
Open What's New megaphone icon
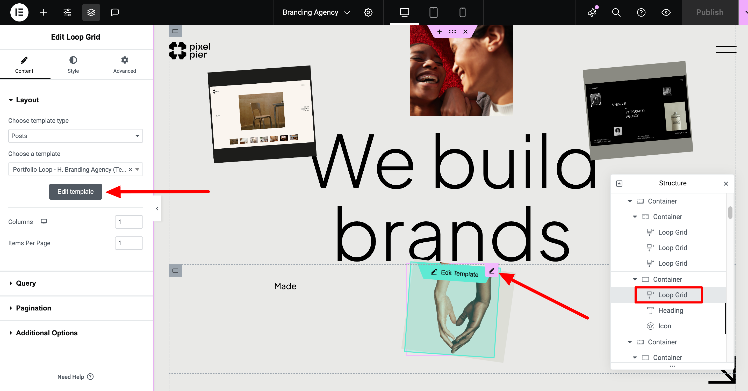pyautogui.click(x=592, y=12)
